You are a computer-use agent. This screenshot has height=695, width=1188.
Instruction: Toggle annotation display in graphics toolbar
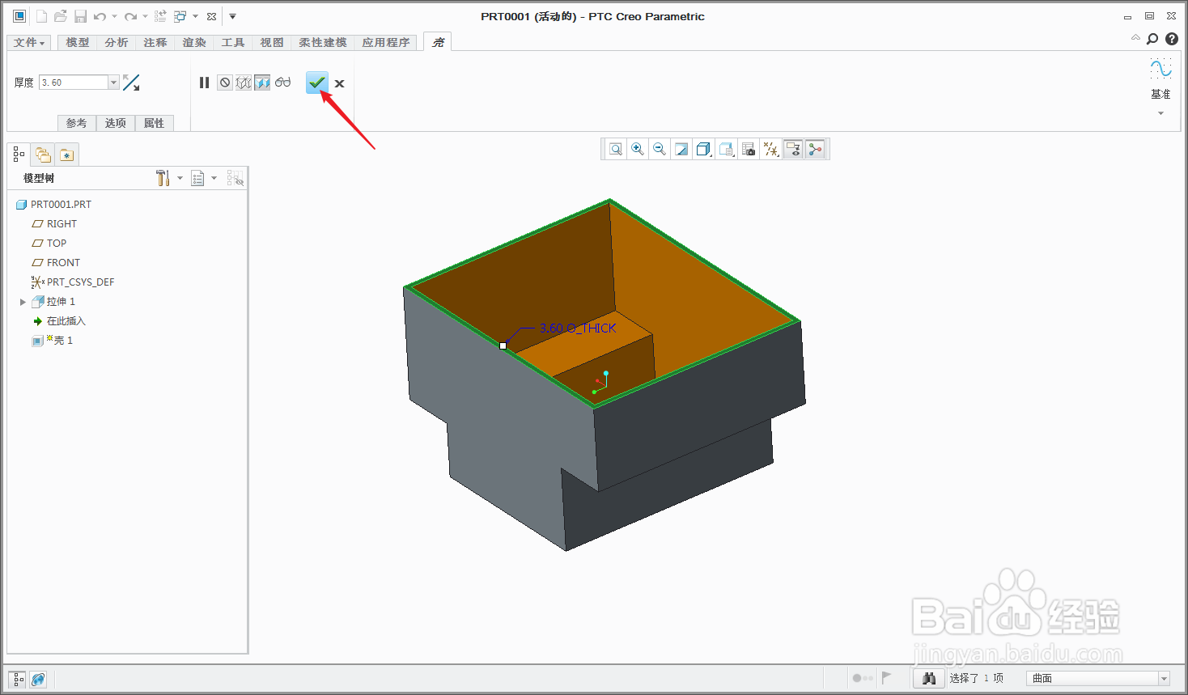tap(793, 149)
